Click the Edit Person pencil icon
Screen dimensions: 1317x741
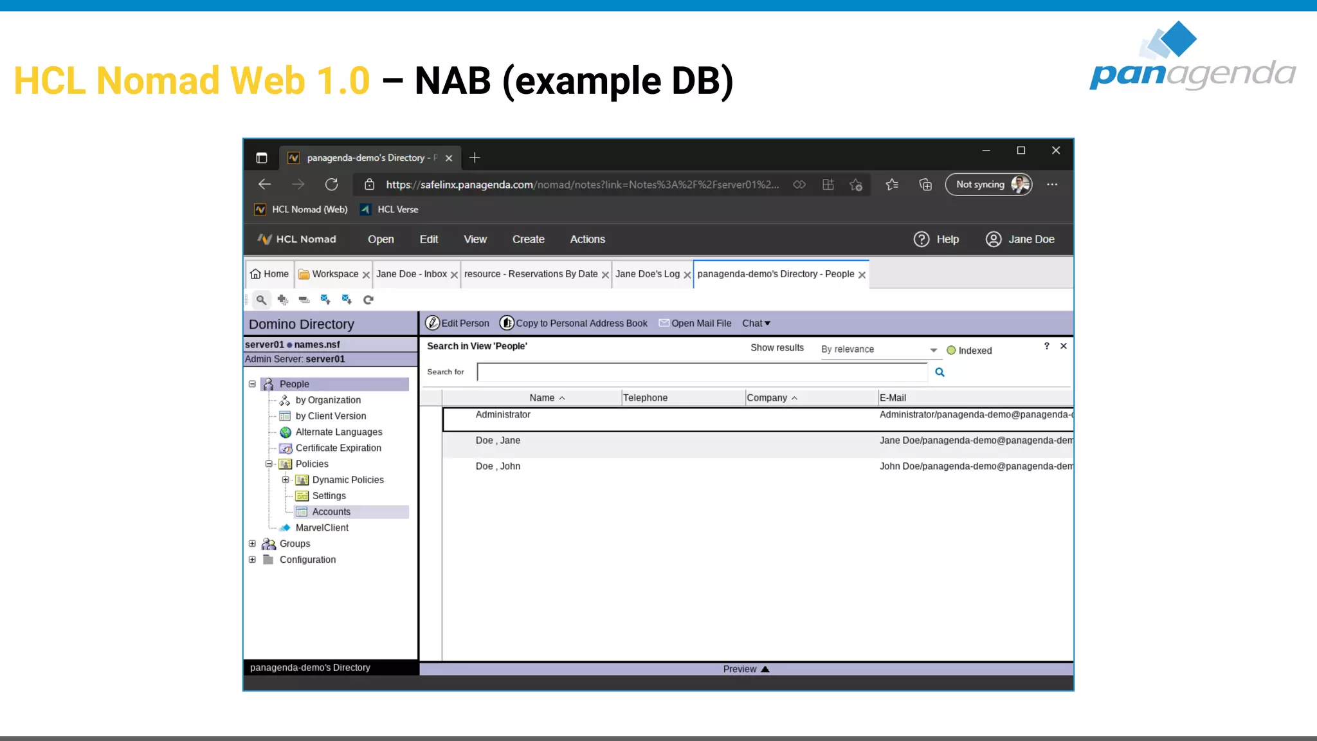tap(433, 323)
